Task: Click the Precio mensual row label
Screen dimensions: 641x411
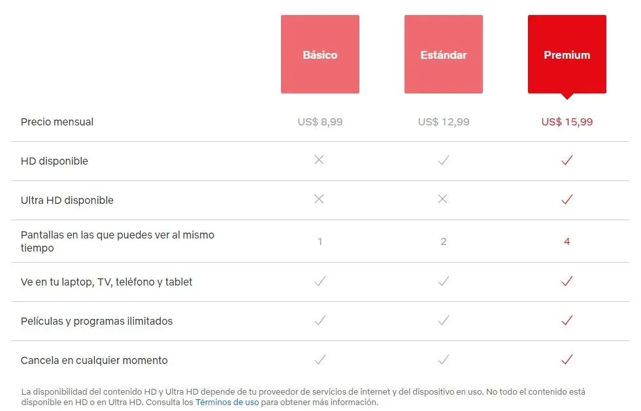Action: click(x=57, y=122)
